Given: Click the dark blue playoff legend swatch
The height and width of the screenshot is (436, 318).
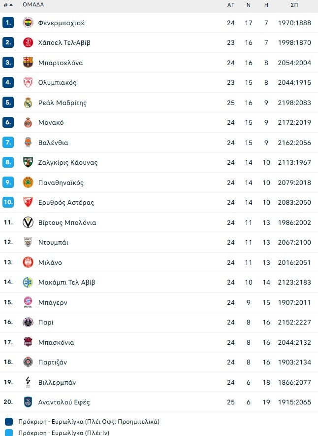Looking at the screenshot, I should pos(9,422).
